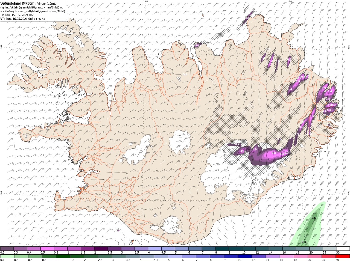This screenshot has width=350, height=262.
Task: Choose the 2.5 swatch in upper snow legend
Action: [114, 249]
